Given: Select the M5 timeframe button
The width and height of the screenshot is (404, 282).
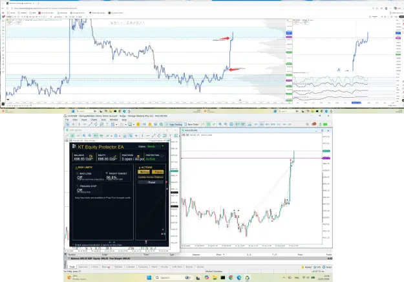Looking at the screenshot, I should pyautogui.click(x=262, y=124).
